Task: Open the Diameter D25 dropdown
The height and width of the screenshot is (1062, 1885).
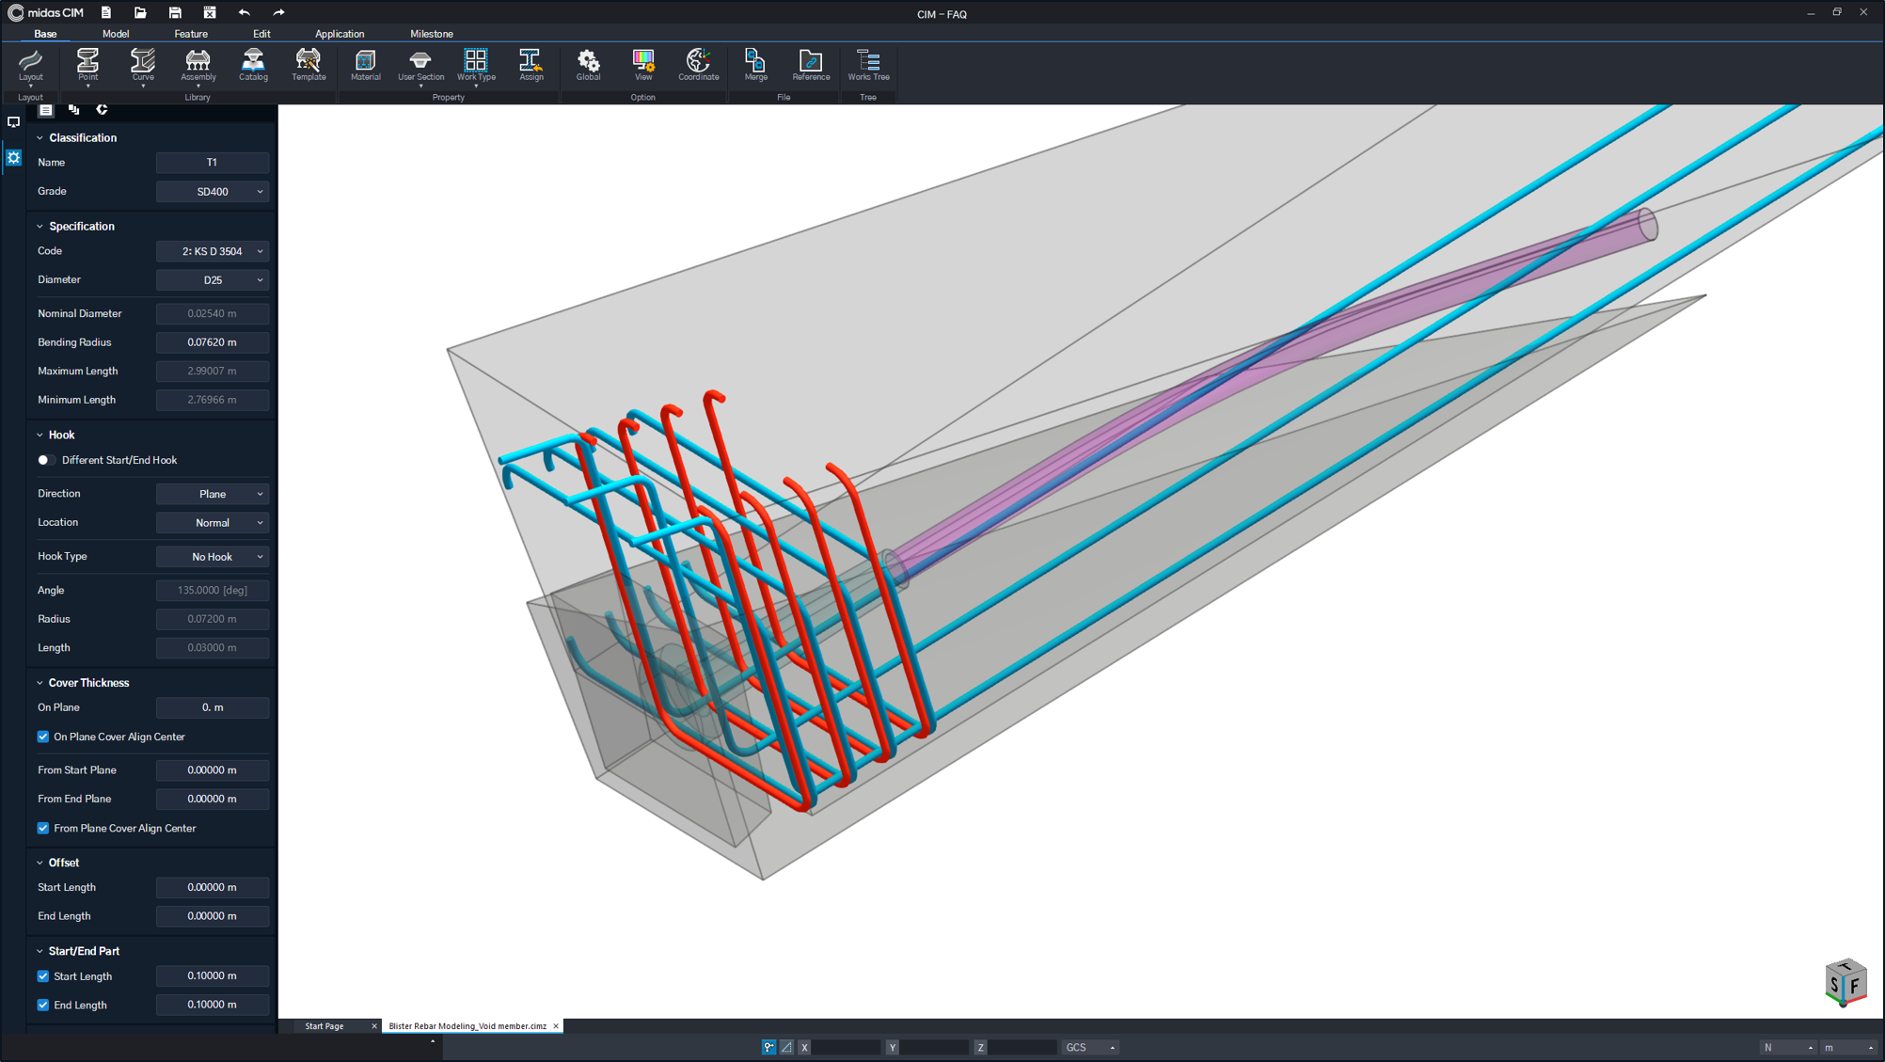Action: [213, 279]
